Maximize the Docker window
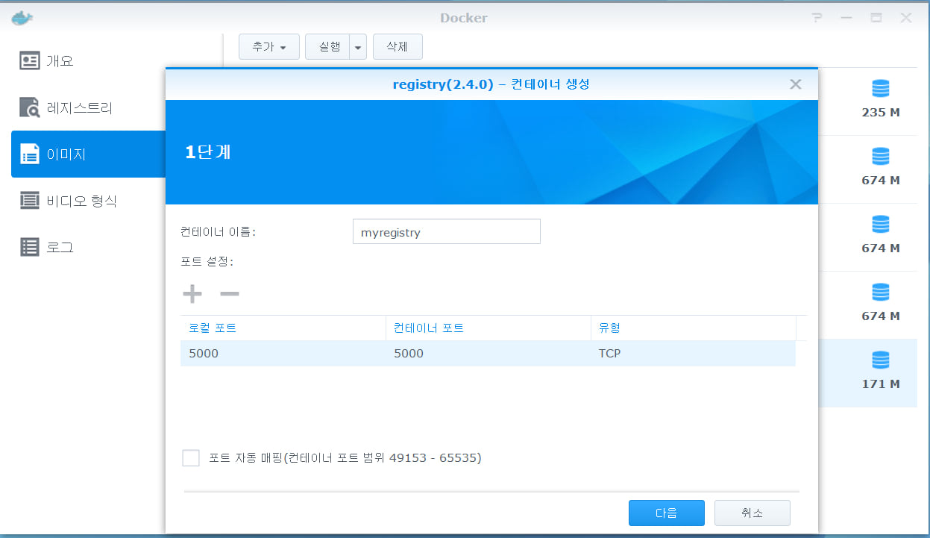The image size is (930, 538). coord(877,18)
